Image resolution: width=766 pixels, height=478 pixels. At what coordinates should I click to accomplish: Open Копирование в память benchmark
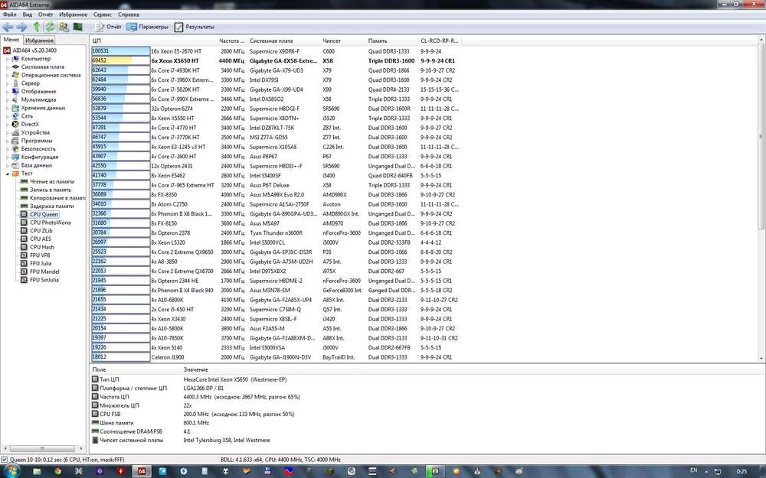[53, 198]
